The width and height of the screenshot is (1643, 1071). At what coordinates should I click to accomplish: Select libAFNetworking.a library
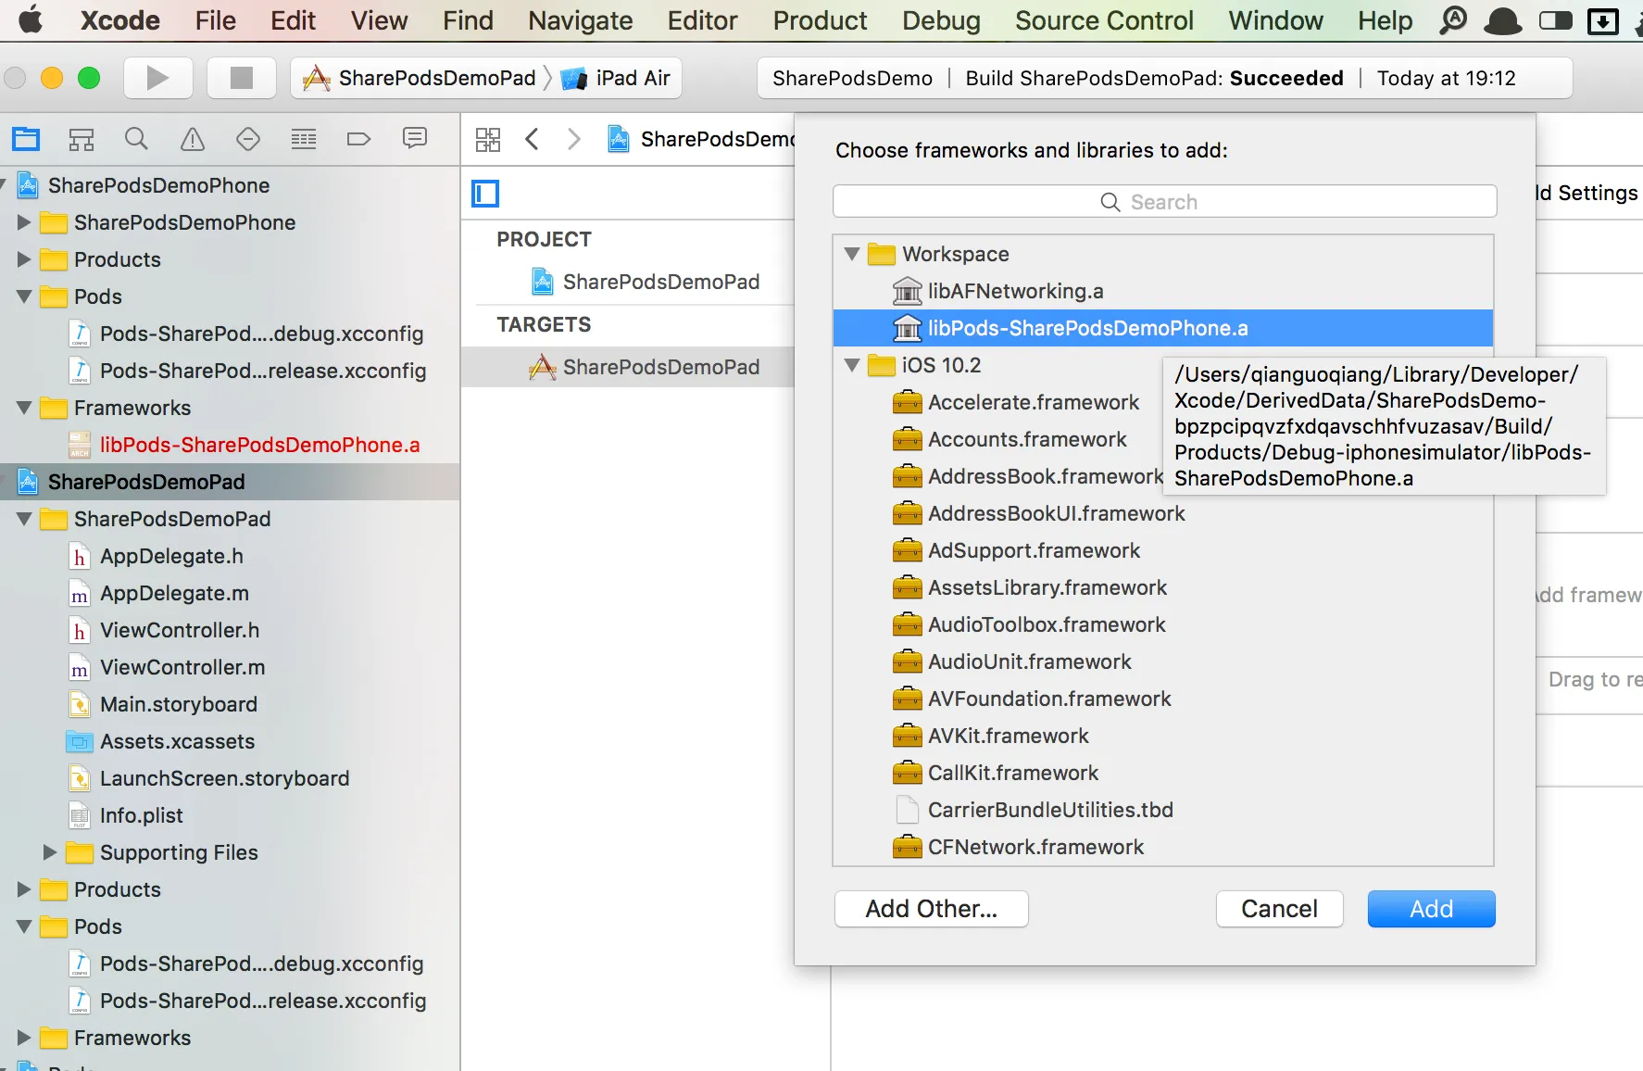pyautogui.click(x=1163, y=291)
